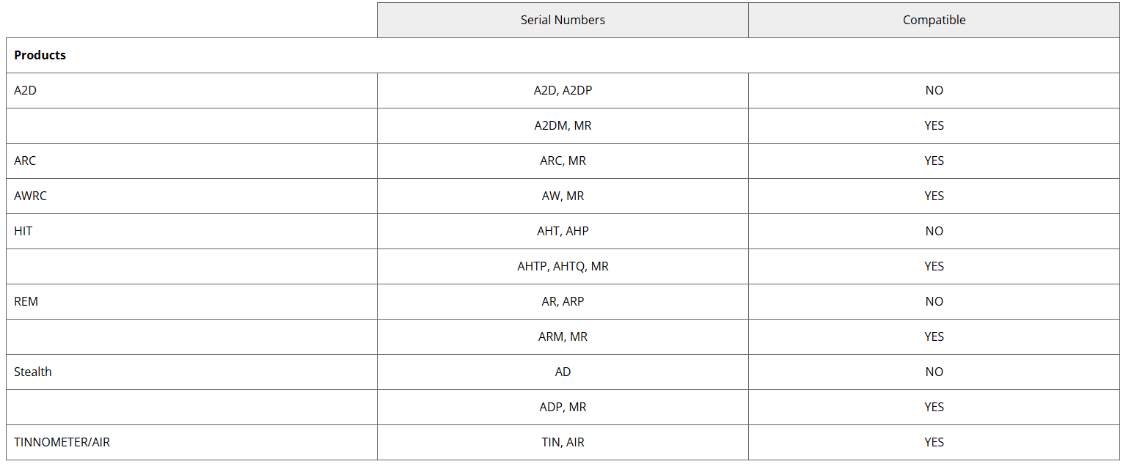The height and width of the screenshot is (464, 1123).
Task: Click the AHTP, AHTQ, MR cell
Action: [x=563, y=267]
